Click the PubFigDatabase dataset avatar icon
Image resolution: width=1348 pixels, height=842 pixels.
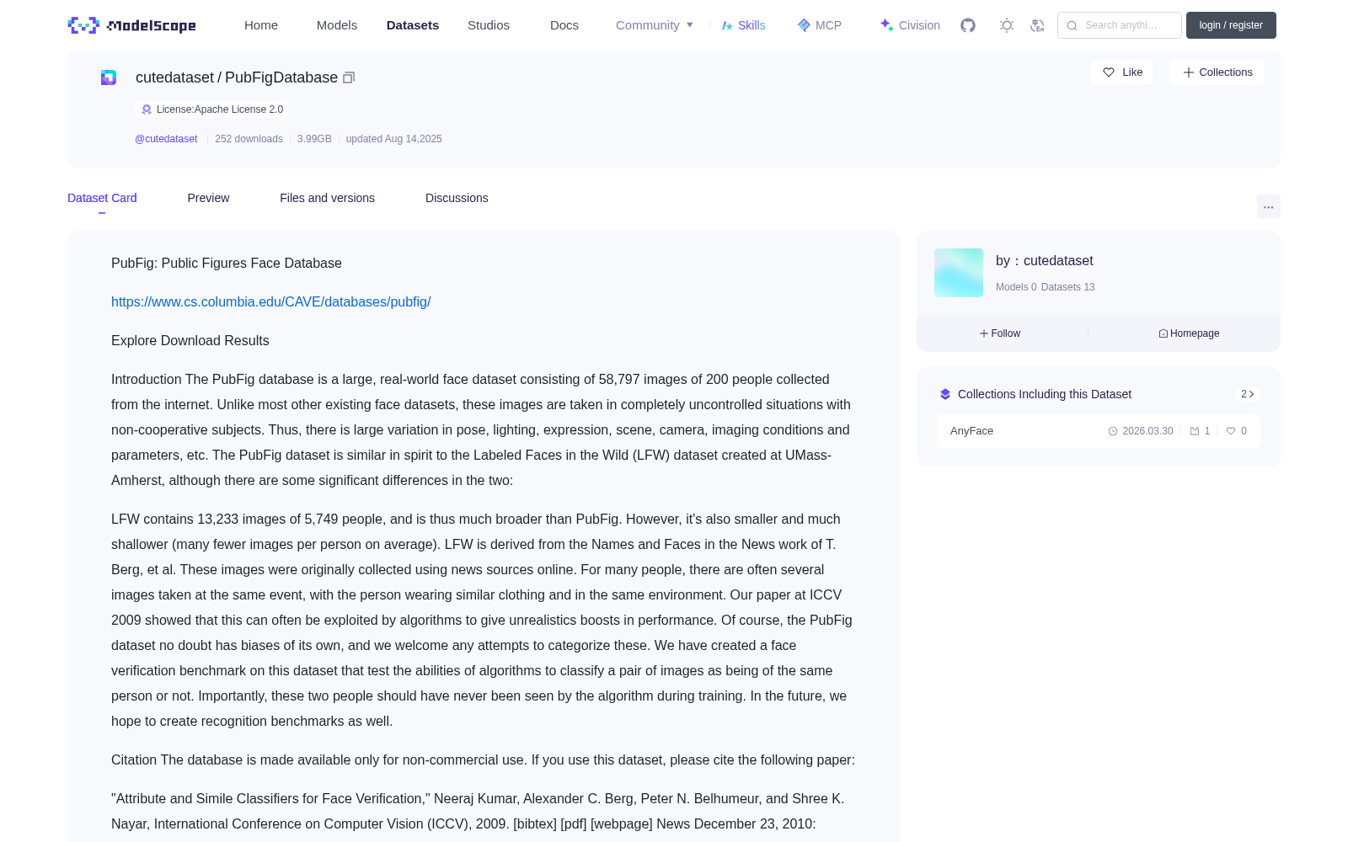109,77
